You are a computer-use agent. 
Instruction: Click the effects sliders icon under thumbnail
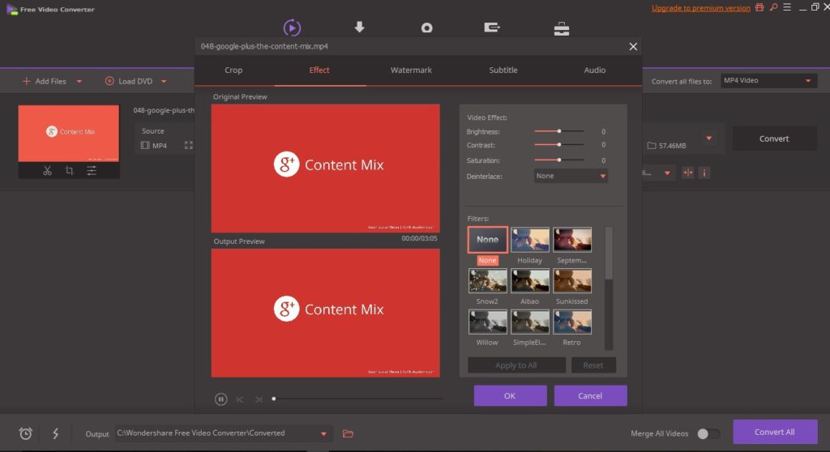click(x=92, y=170)
